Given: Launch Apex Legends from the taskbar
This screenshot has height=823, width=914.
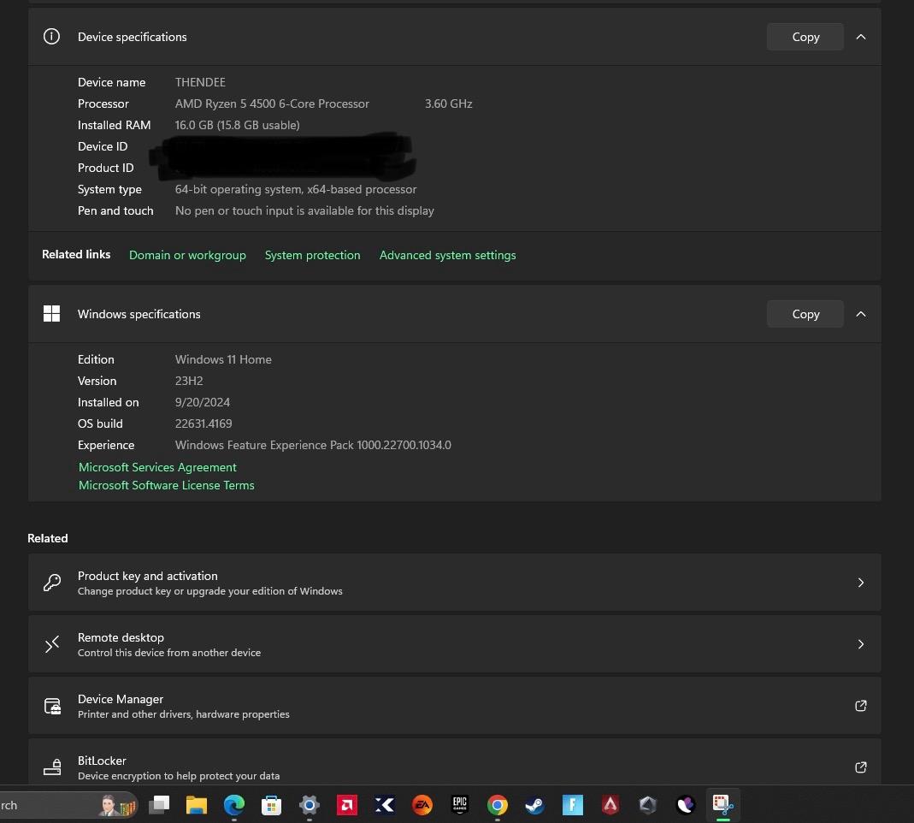Looking at the screenshot, I should click(610, 805).
